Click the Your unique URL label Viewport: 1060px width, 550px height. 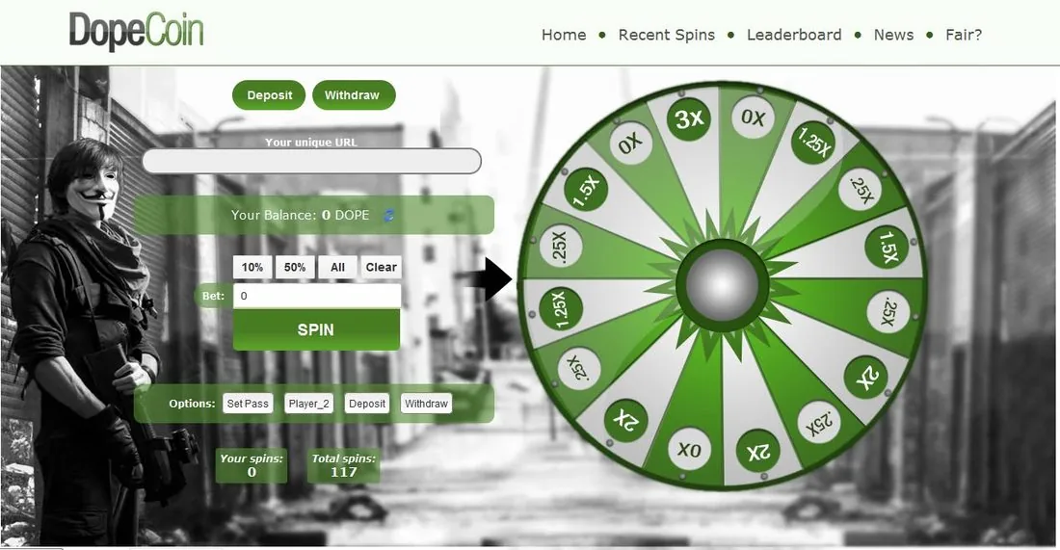pyautogui.click(x=311, y=142)
